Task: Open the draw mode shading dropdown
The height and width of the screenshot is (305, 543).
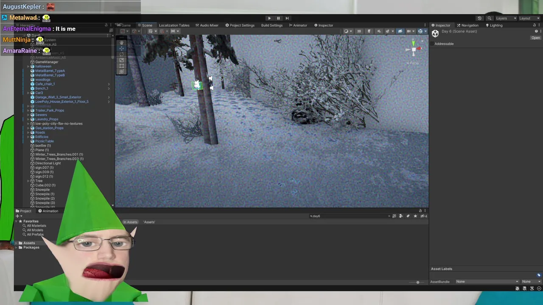Action: tap(348, 31)
